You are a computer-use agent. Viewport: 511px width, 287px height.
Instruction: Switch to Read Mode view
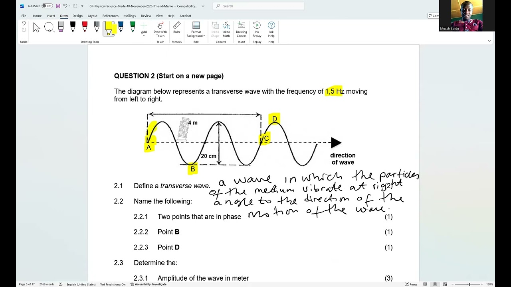coord(425,284)
